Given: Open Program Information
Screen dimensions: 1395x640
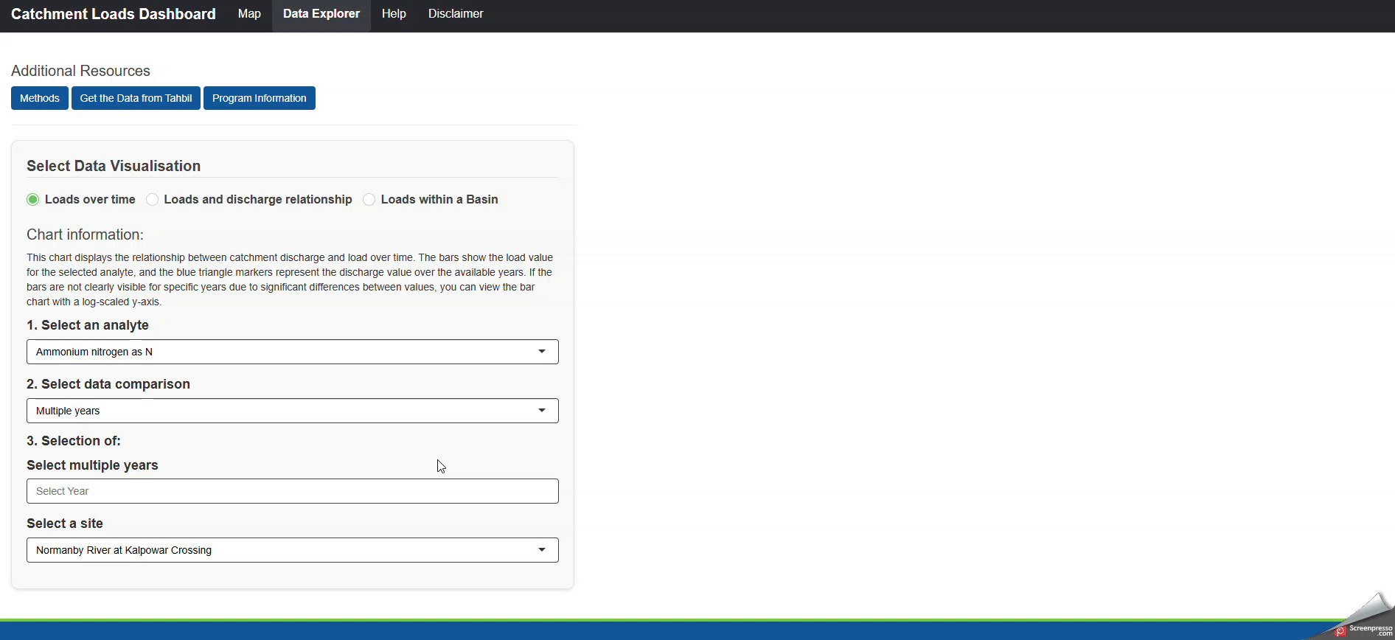Looking at the screenshot, I should point(260,98).
